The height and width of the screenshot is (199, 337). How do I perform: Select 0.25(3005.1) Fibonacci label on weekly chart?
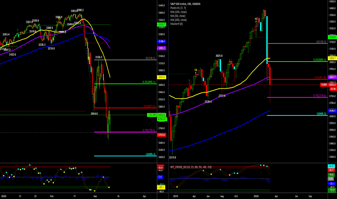click(320, 60)
